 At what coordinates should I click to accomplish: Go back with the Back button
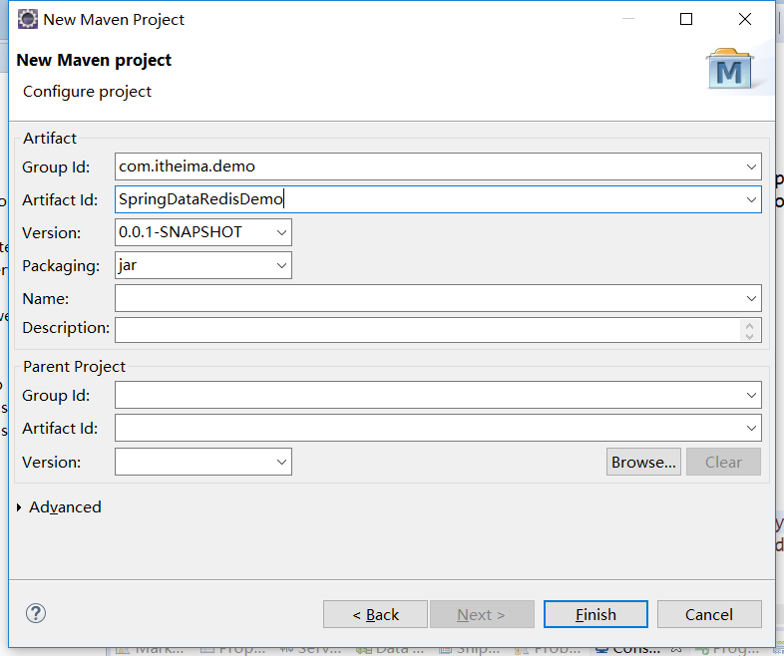tap(375, 614)
